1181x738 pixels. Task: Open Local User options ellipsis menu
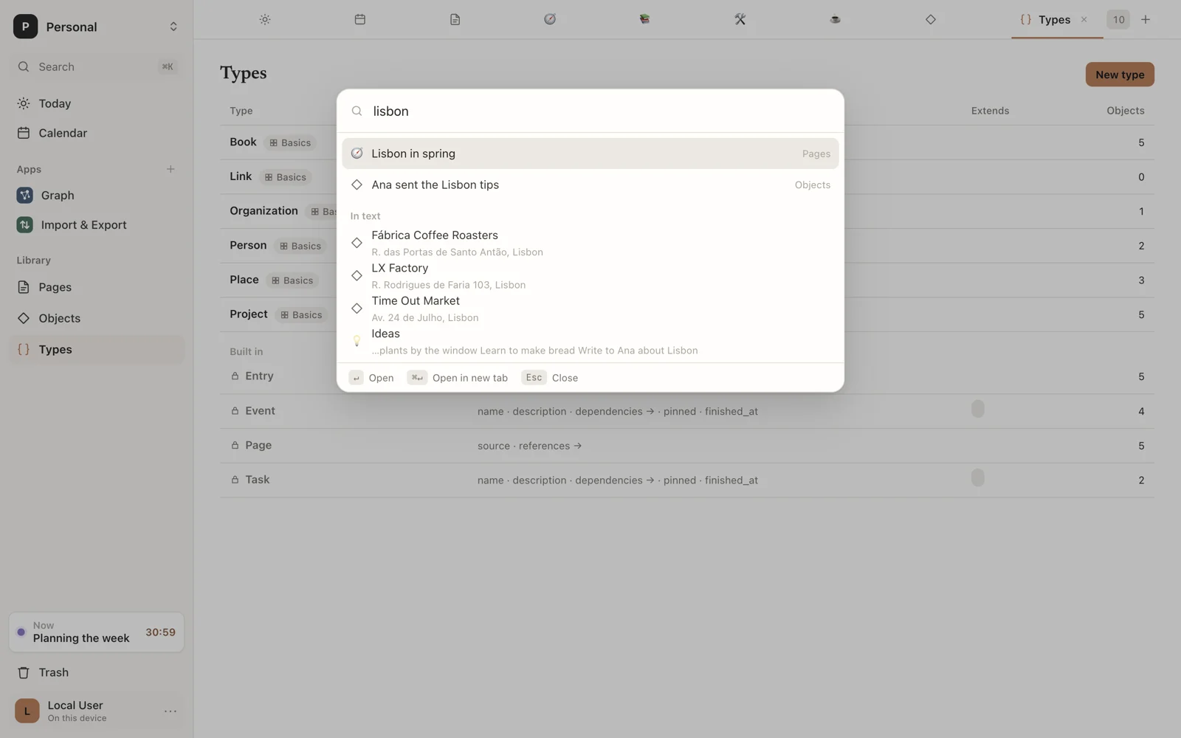coord(171,711)
